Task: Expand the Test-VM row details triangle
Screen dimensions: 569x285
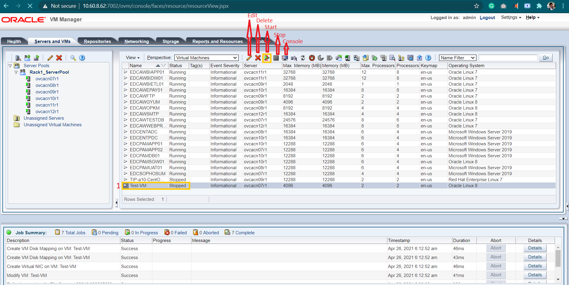Action: point(125,185)
